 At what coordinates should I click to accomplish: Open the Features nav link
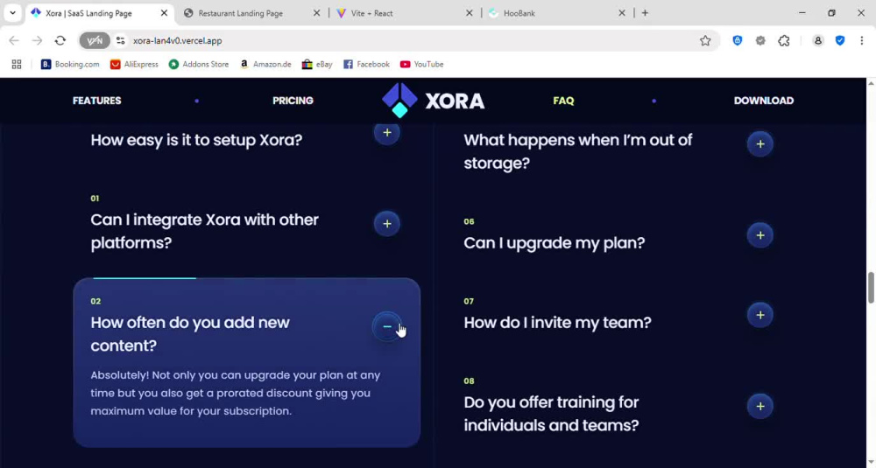pyautogui.click(x=96, y=101)
